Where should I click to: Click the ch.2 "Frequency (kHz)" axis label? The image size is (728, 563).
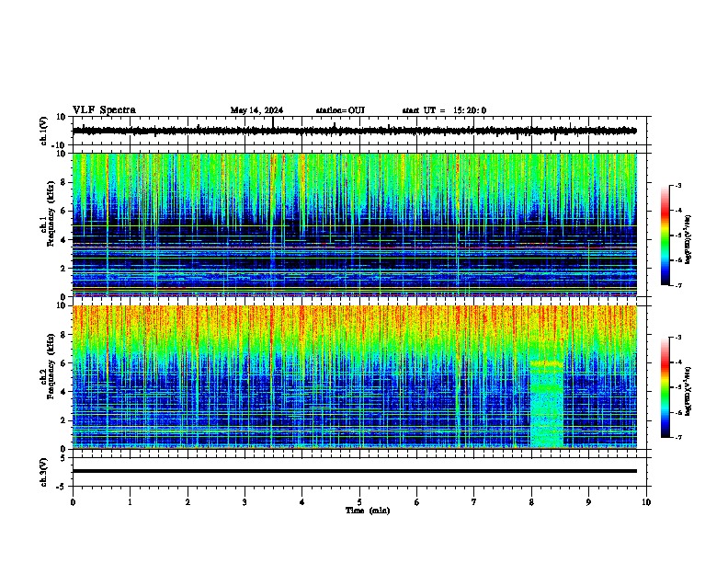click(51, 366)
